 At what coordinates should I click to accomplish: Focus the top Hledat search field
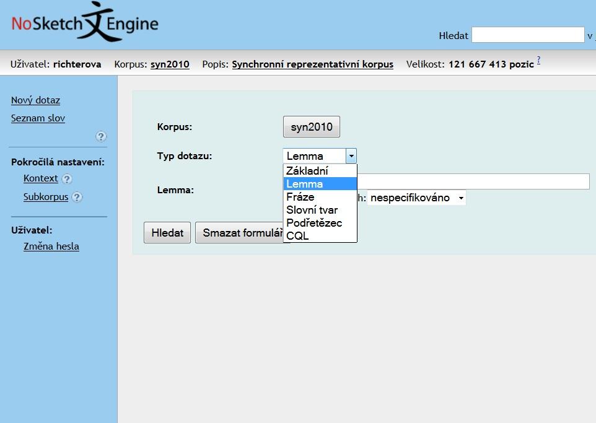(528, 35)
